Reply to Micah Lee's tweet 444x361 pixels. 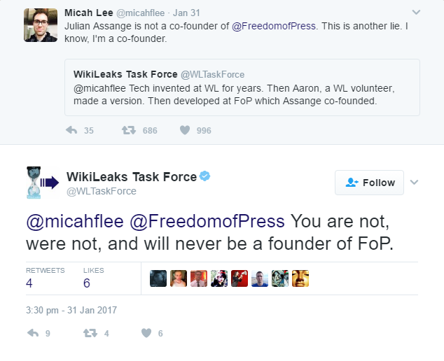click(x=71, y=130)
